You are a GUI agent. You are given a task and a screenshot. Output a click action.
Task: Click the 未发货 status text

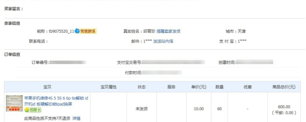[x=141, y=109]
